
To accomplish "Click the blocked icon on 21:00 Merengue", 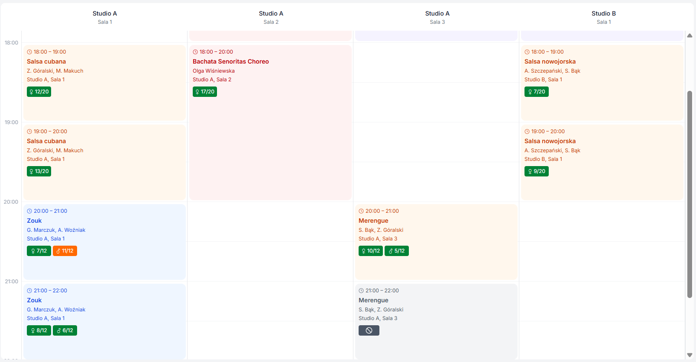I will (x=369, y=330).
